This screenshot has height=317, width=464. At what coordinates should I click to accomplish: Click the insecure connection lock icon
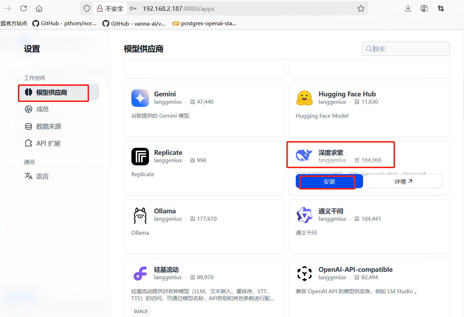pyautogui.click(x=100, y=8)
